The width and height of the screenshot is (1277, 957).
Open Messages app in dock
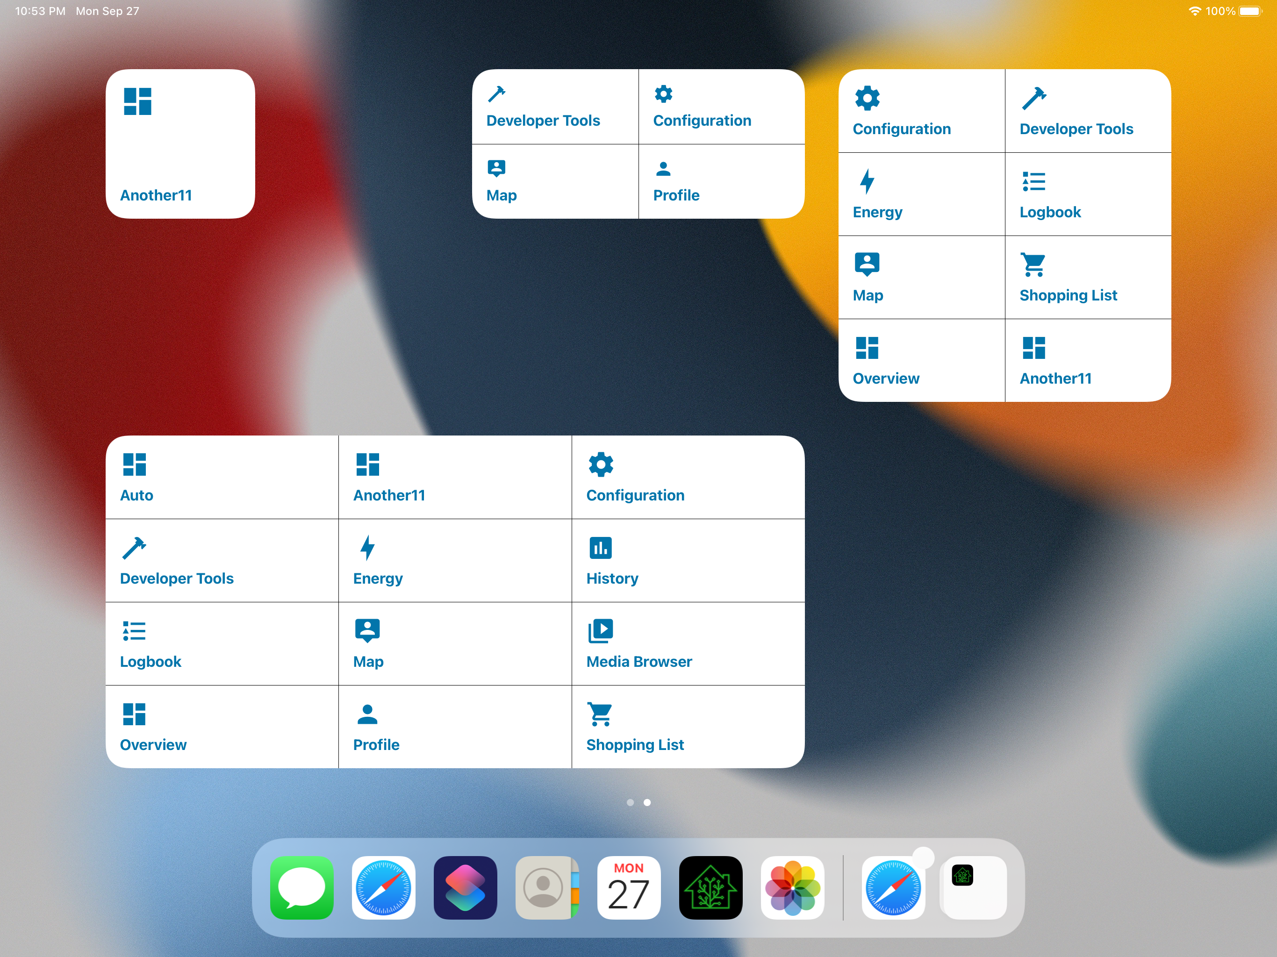click(301, 887)
